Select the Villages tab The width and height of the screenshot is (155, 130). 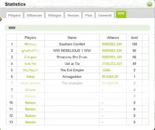[x=54, y=15]
